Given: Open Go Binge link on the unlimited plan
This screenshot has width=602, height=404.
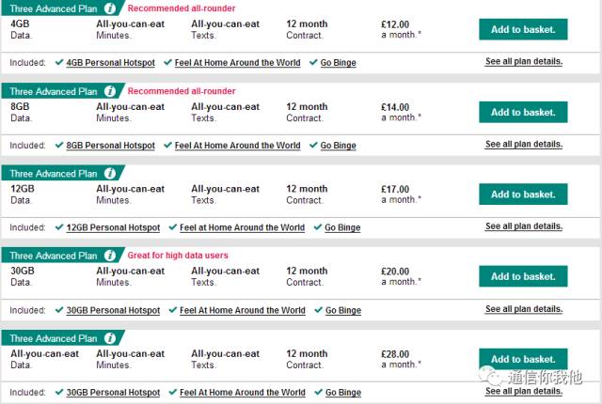Looking at the screenshot, I should [x=342, y=393].
